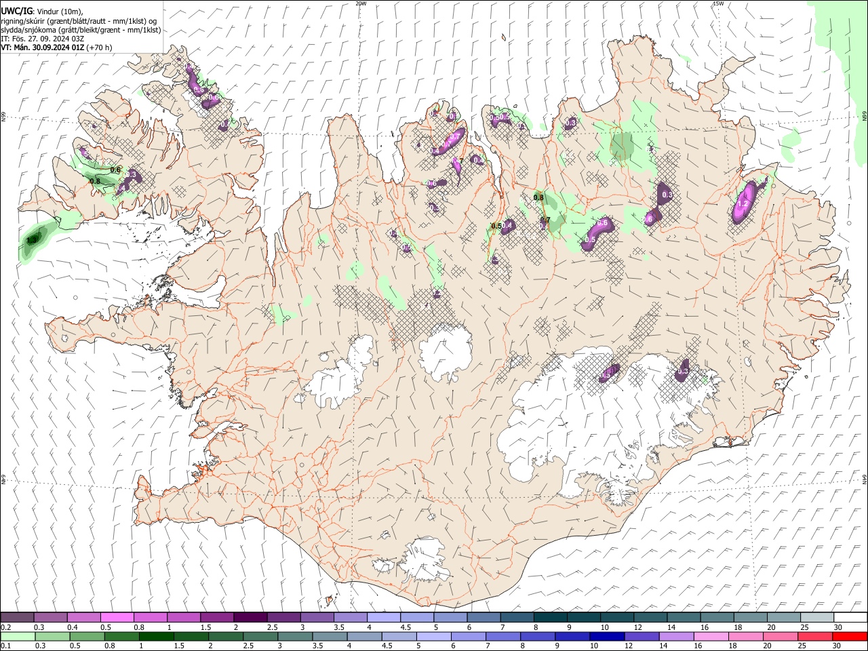Pick the lower legend swatch between 3.5 and 4
The image size is (868, 651).
pyautogui.click(x=329, y=637)
